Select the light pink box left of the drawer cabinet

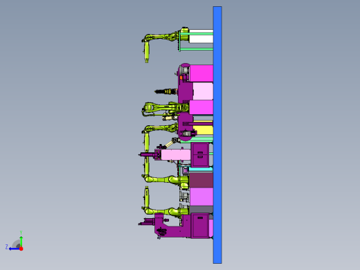[176, 154]
